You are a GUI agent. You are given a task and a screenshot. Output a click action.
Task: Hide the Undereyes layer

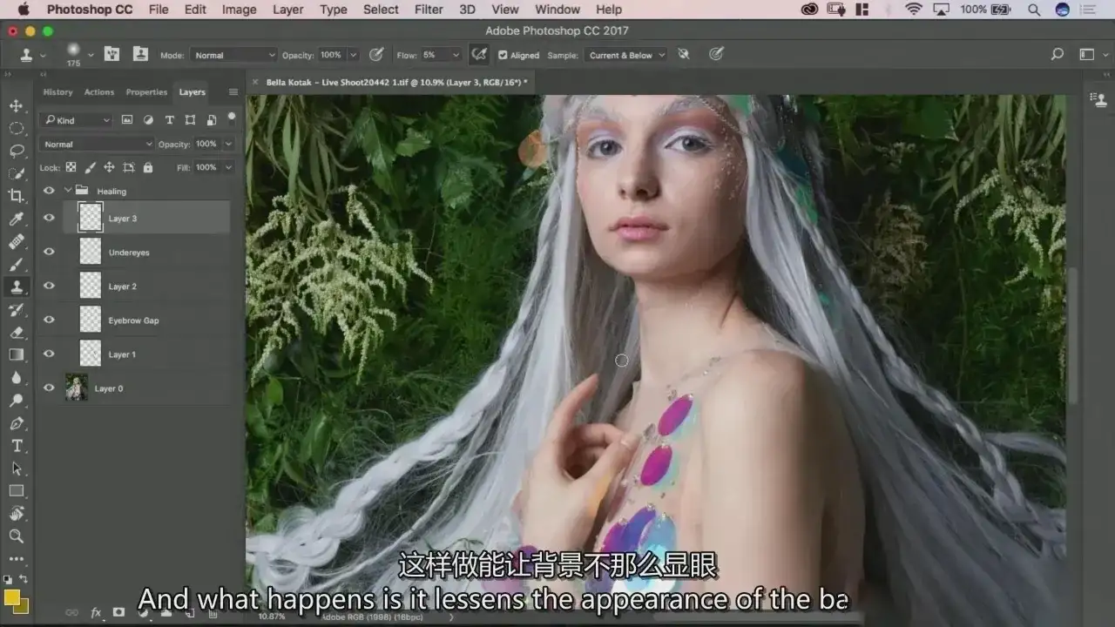point(49,252)
